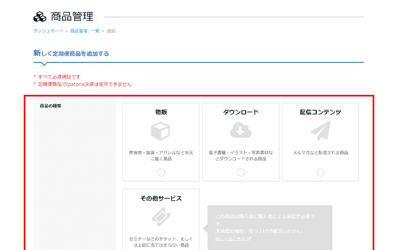Click the 商品の種類 field label
413x250 pixels.
click(x=51, y=106)
